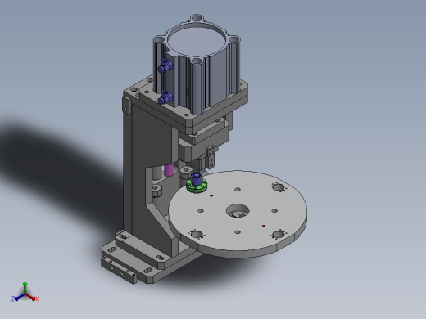Select the upper blue air fitting on cylinder

pyautogui.click(x=165, y=65)
